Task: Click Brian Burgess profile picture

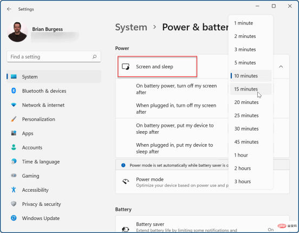Action: point(17,31)
